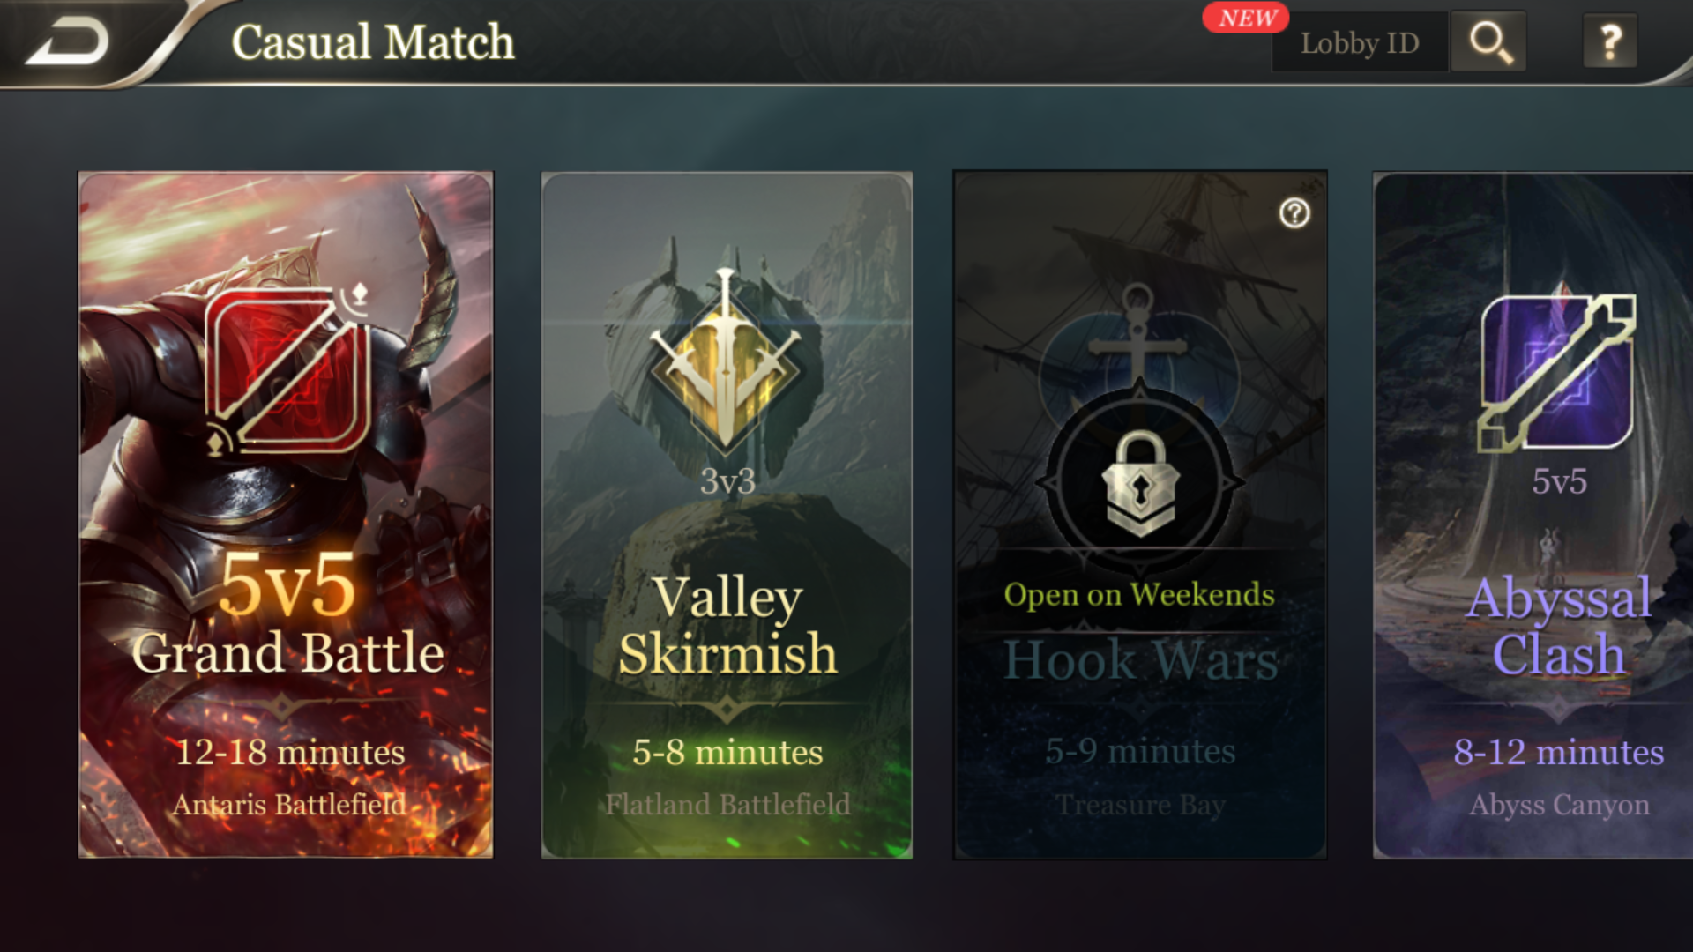The height and width of the screenshot is (952, 1693).
Task: Tap the Hook Wars info circle icon
Action: click(1294, 212)
